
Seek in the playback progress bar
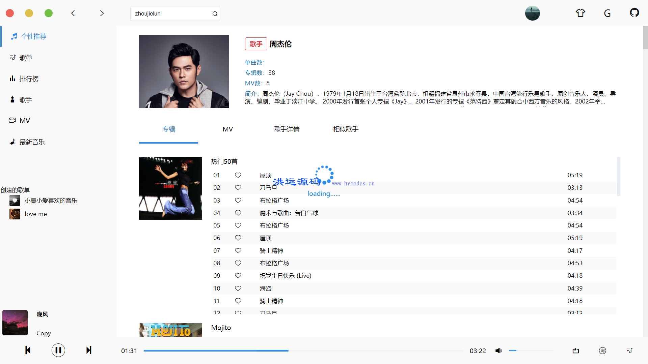pos(304,351)
